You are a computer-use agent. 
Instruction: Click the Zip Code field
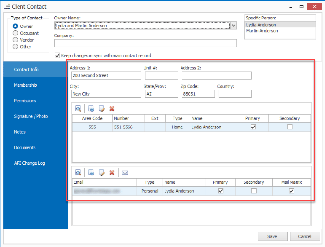[x=198, y=94]
